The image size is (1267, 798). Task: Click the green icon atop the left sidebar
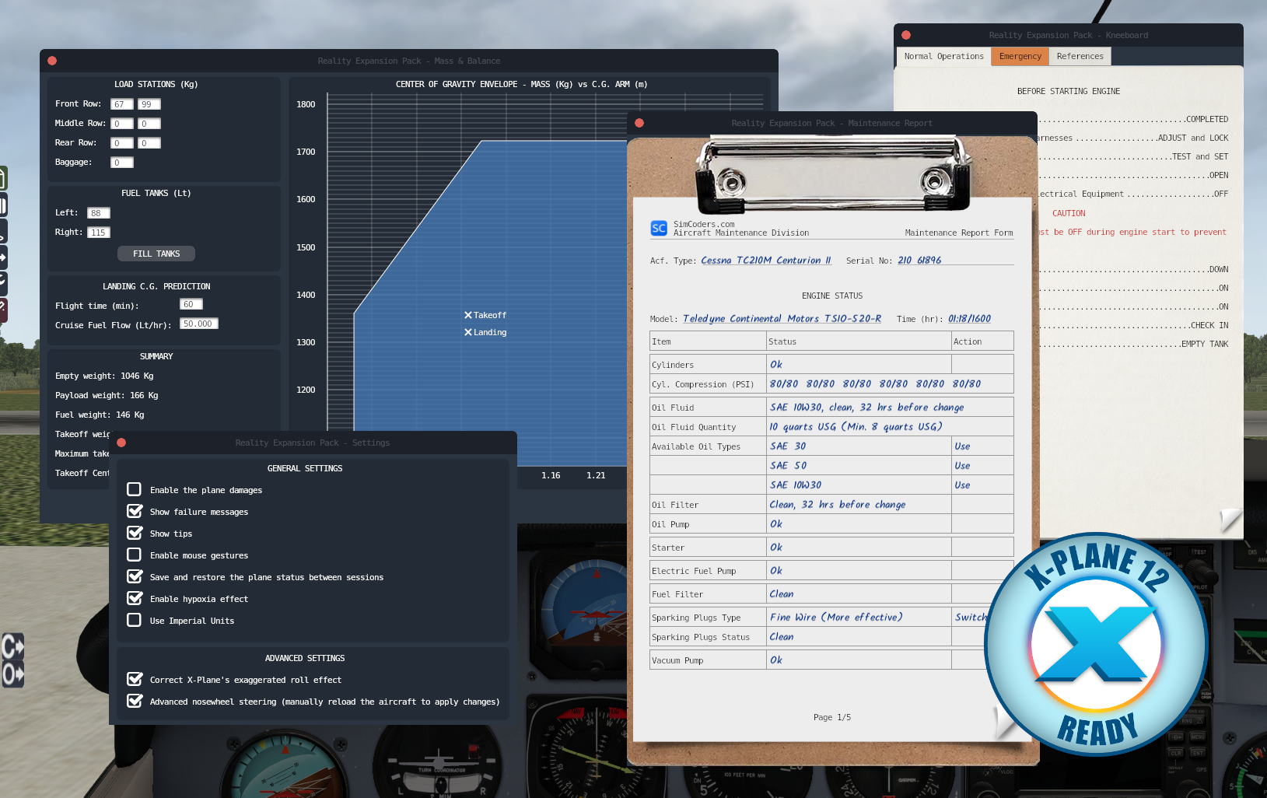pos(2,178)
